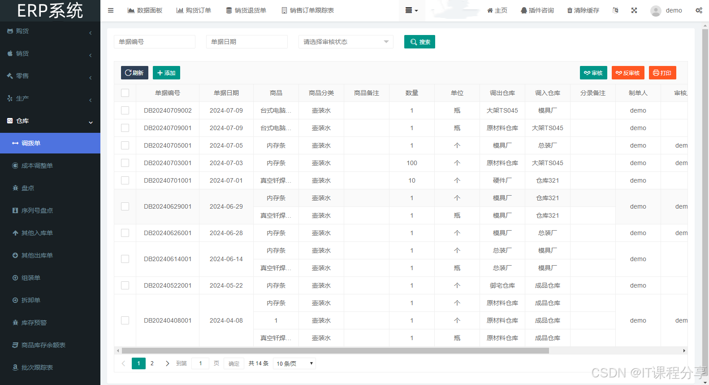This screenshot has width=709, height=385.
Task: Click the 反审核 button
Action: click(x=627, y=73)
